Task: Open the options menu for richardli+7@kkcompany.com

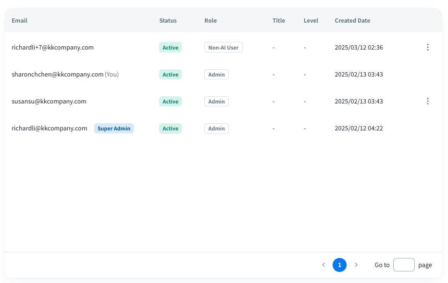Action: (x=427, y=47)
